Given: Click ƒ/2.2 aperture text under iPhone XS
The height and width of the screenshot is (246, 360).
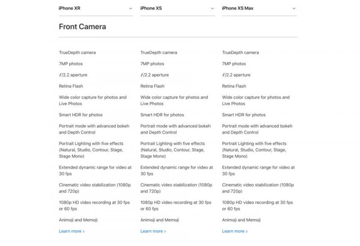Looking at the screenshot, I should click(x=154, y=75).
